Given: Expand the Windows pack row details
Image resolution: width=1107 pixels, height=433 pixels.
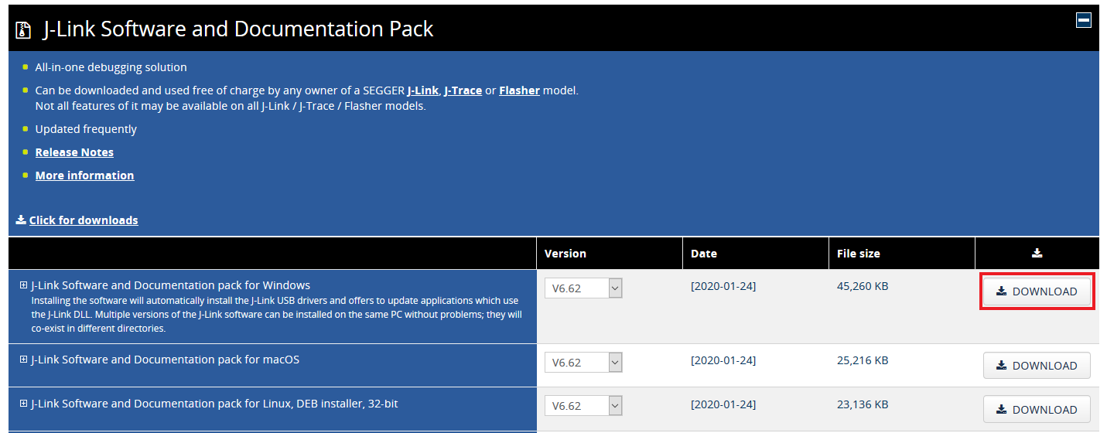Looking at the screenshot, I should (x=23, y=285).
